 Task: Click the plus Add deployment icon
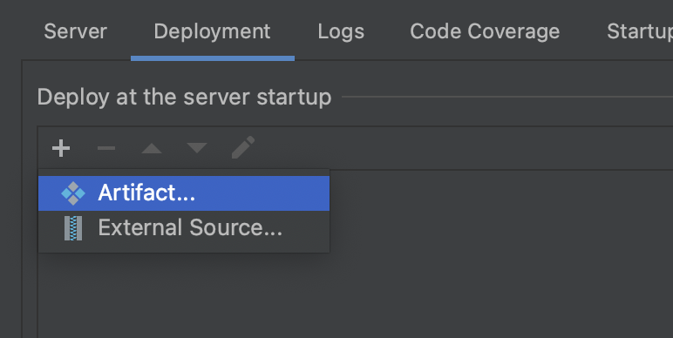click(61, 148)
